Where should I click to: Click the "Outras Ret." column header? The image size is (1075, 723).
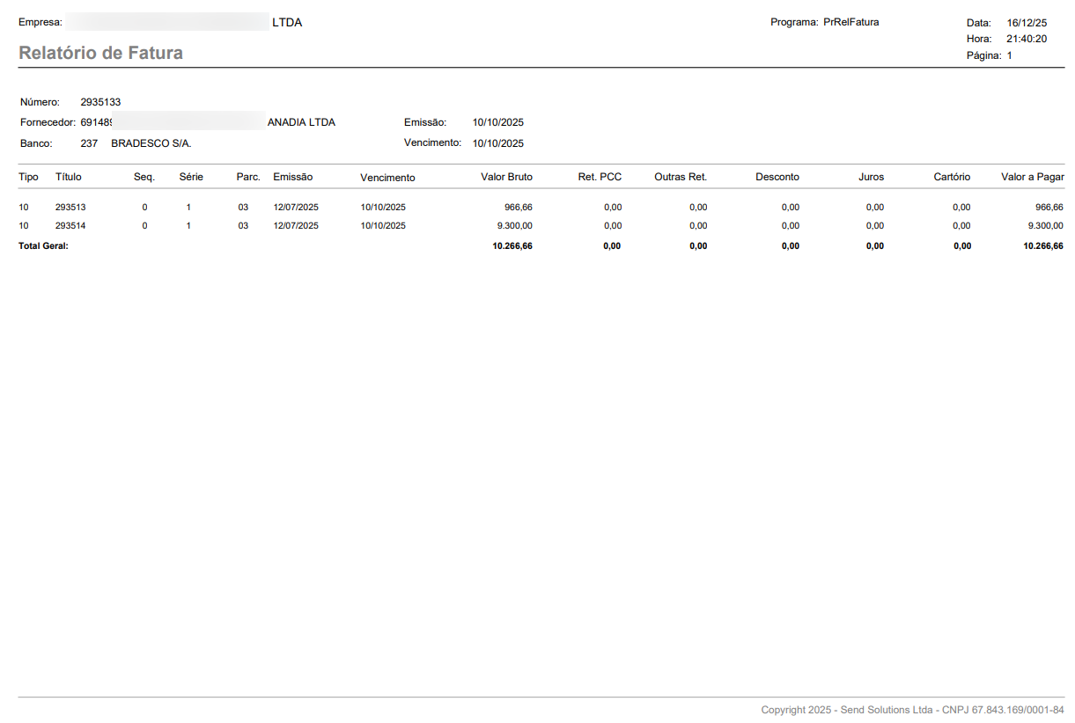[681, 177]
